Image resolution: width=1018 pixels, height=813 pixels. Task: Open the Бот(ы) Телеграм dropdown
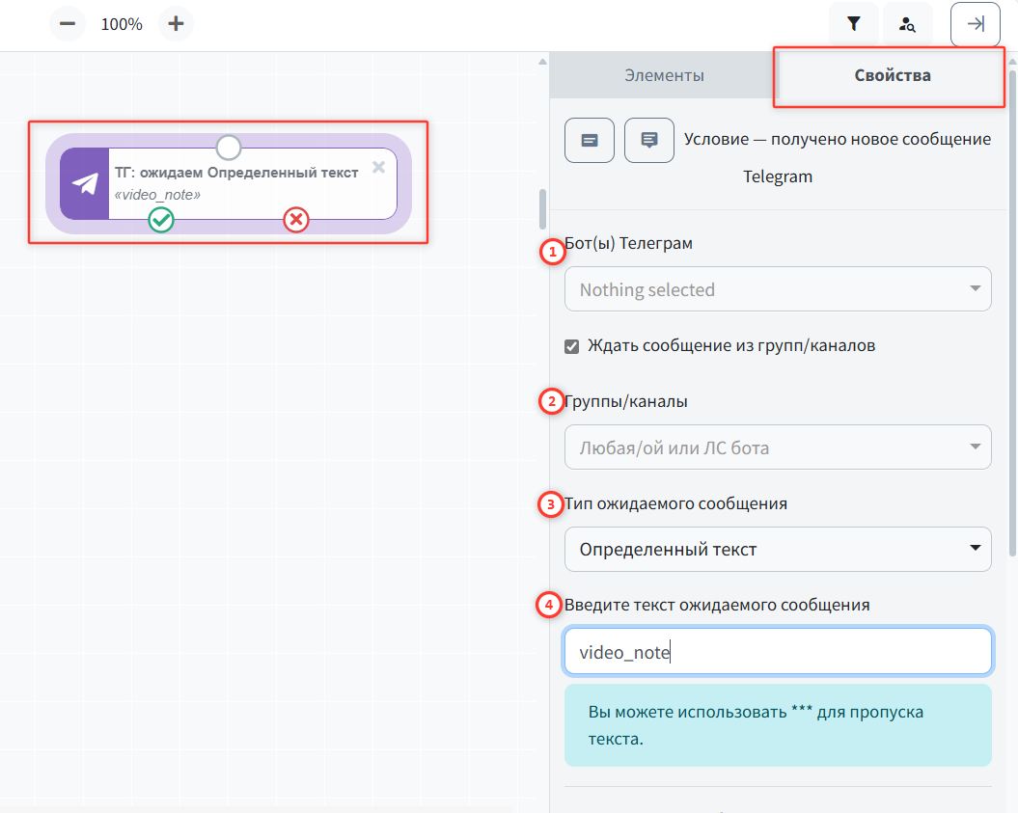[777, 289]
